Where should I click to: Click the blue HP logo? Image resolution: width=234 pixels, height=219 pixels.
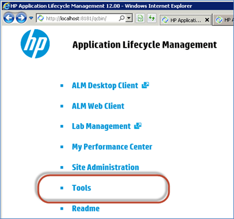(x=35, y=44)
